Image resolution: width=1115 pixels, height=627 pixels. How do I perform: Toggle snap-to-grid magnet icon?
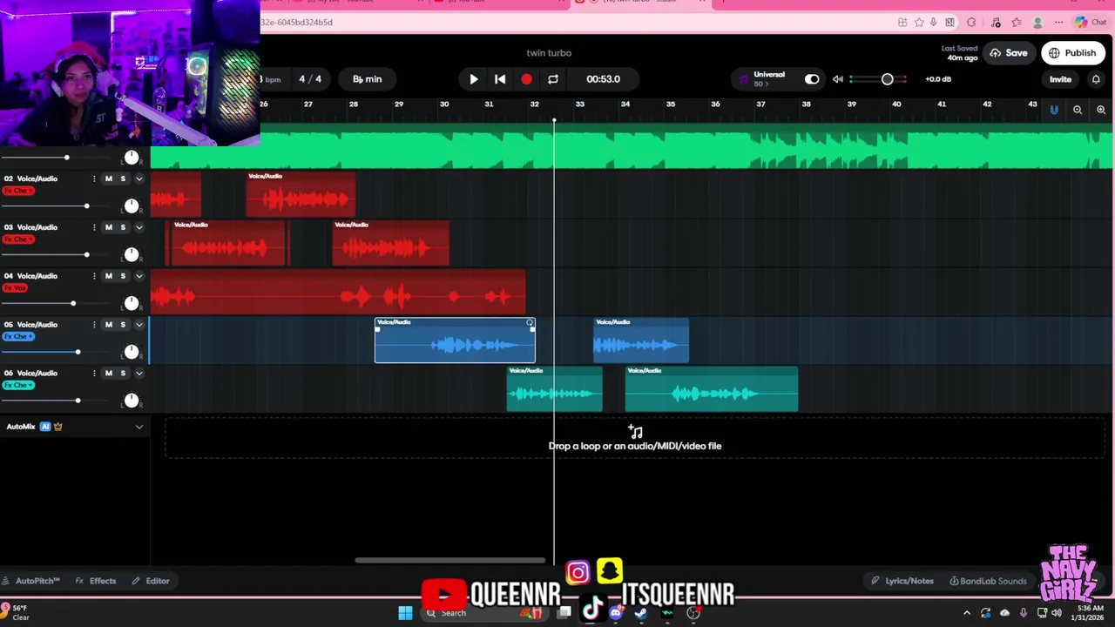[x=1054, y=110]
